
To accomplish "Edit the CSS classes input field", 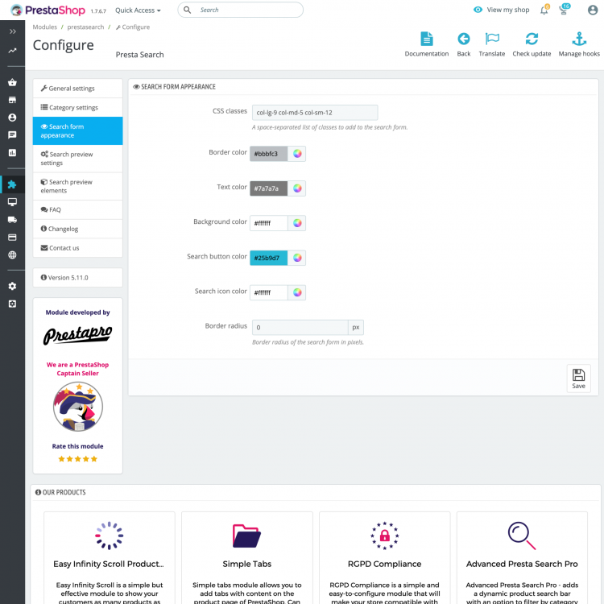I will (315, 113).
